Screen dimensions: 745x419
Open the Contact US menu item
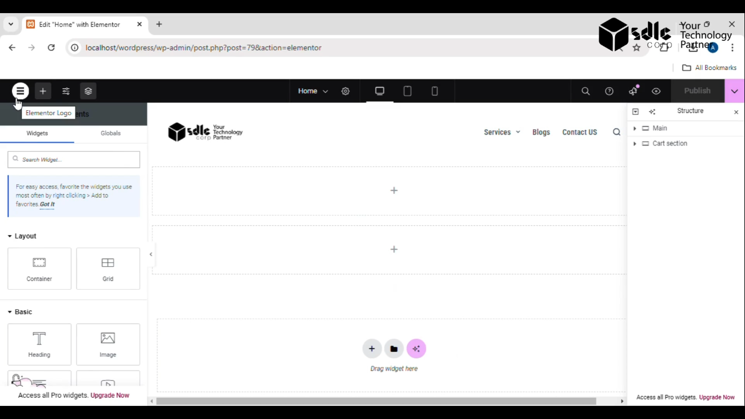point(580,132)
